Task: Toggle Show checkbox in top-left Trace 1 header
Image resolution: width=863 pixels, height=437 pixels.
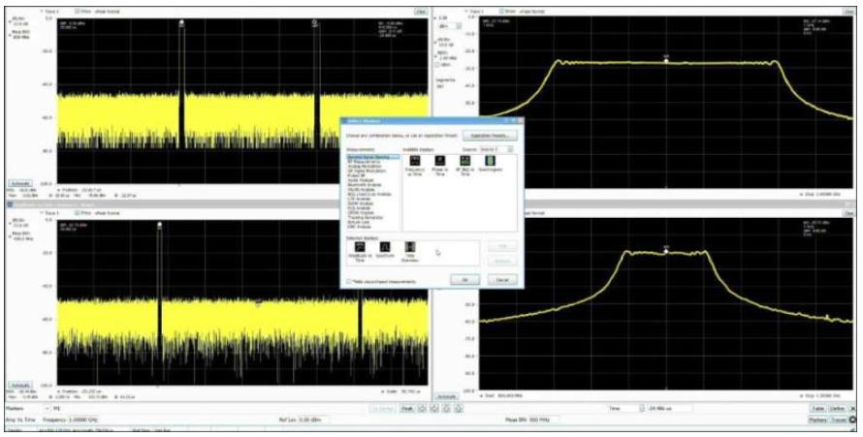Action: point(77,11)
